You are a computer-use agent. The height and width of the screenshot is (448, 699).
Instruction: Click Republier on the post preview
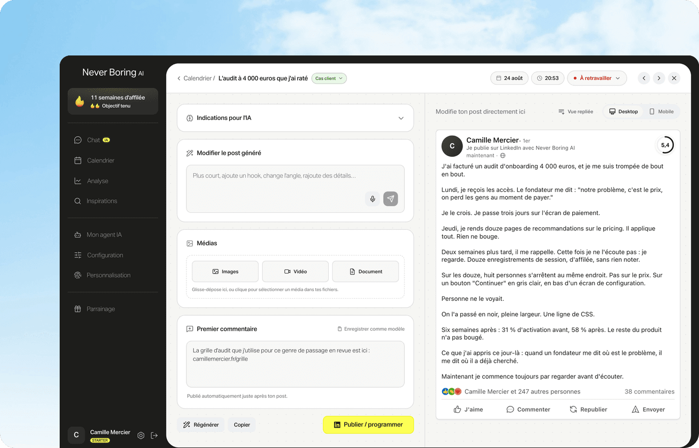588,410
